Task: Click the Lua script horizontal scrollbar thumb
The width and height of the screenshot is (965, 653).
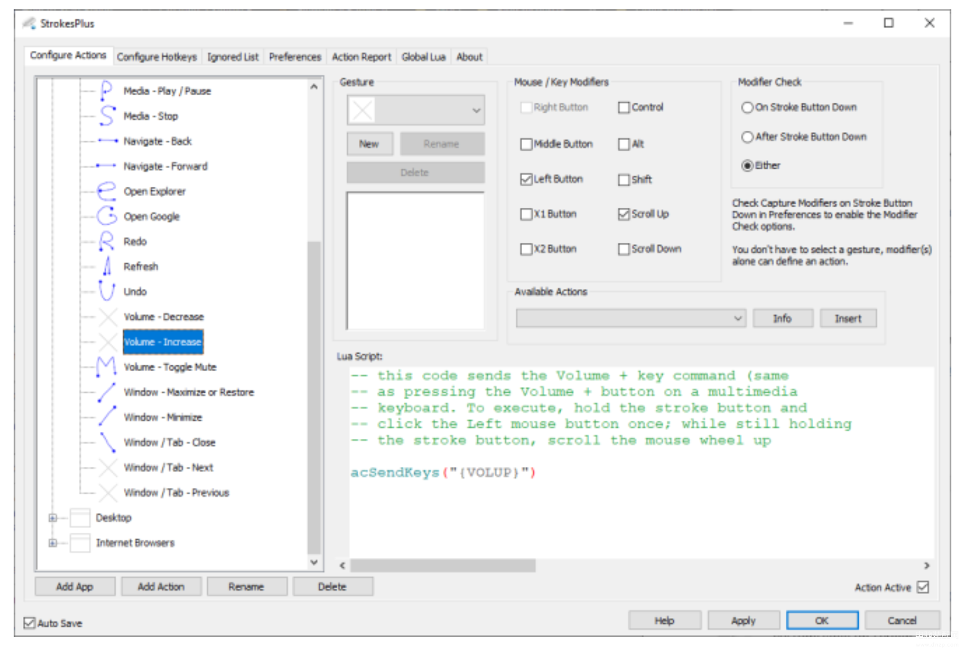Action: click(442, 565)
